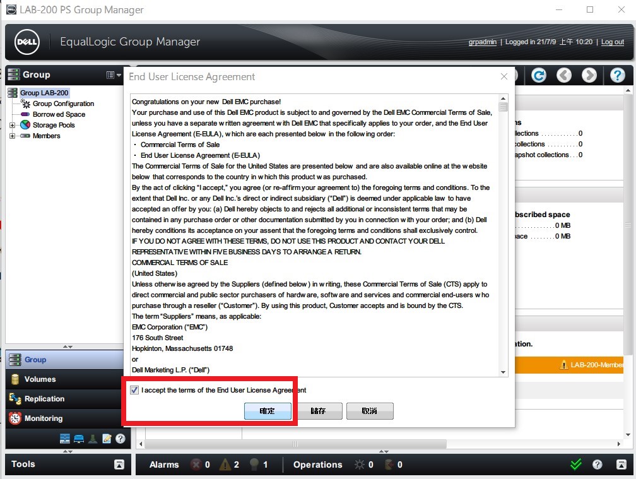
Task: Click the EULA text scrollbar up arrow
Action: coord(503,98)
